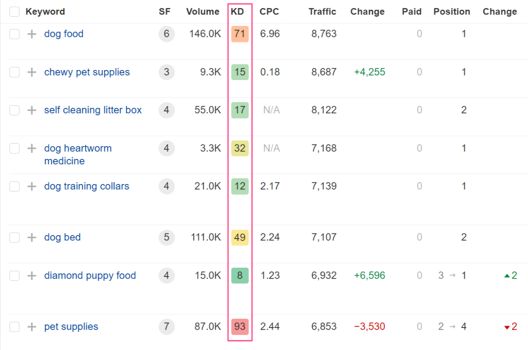Viewport: 528px width, 350px height.
Task: Expand the dog bed keyword row
Action: click(x=32, y=237)
